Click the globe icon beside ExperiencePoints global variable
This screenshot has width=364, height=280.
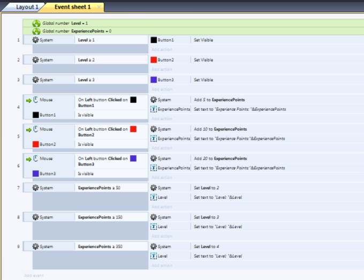pos(36,31)
